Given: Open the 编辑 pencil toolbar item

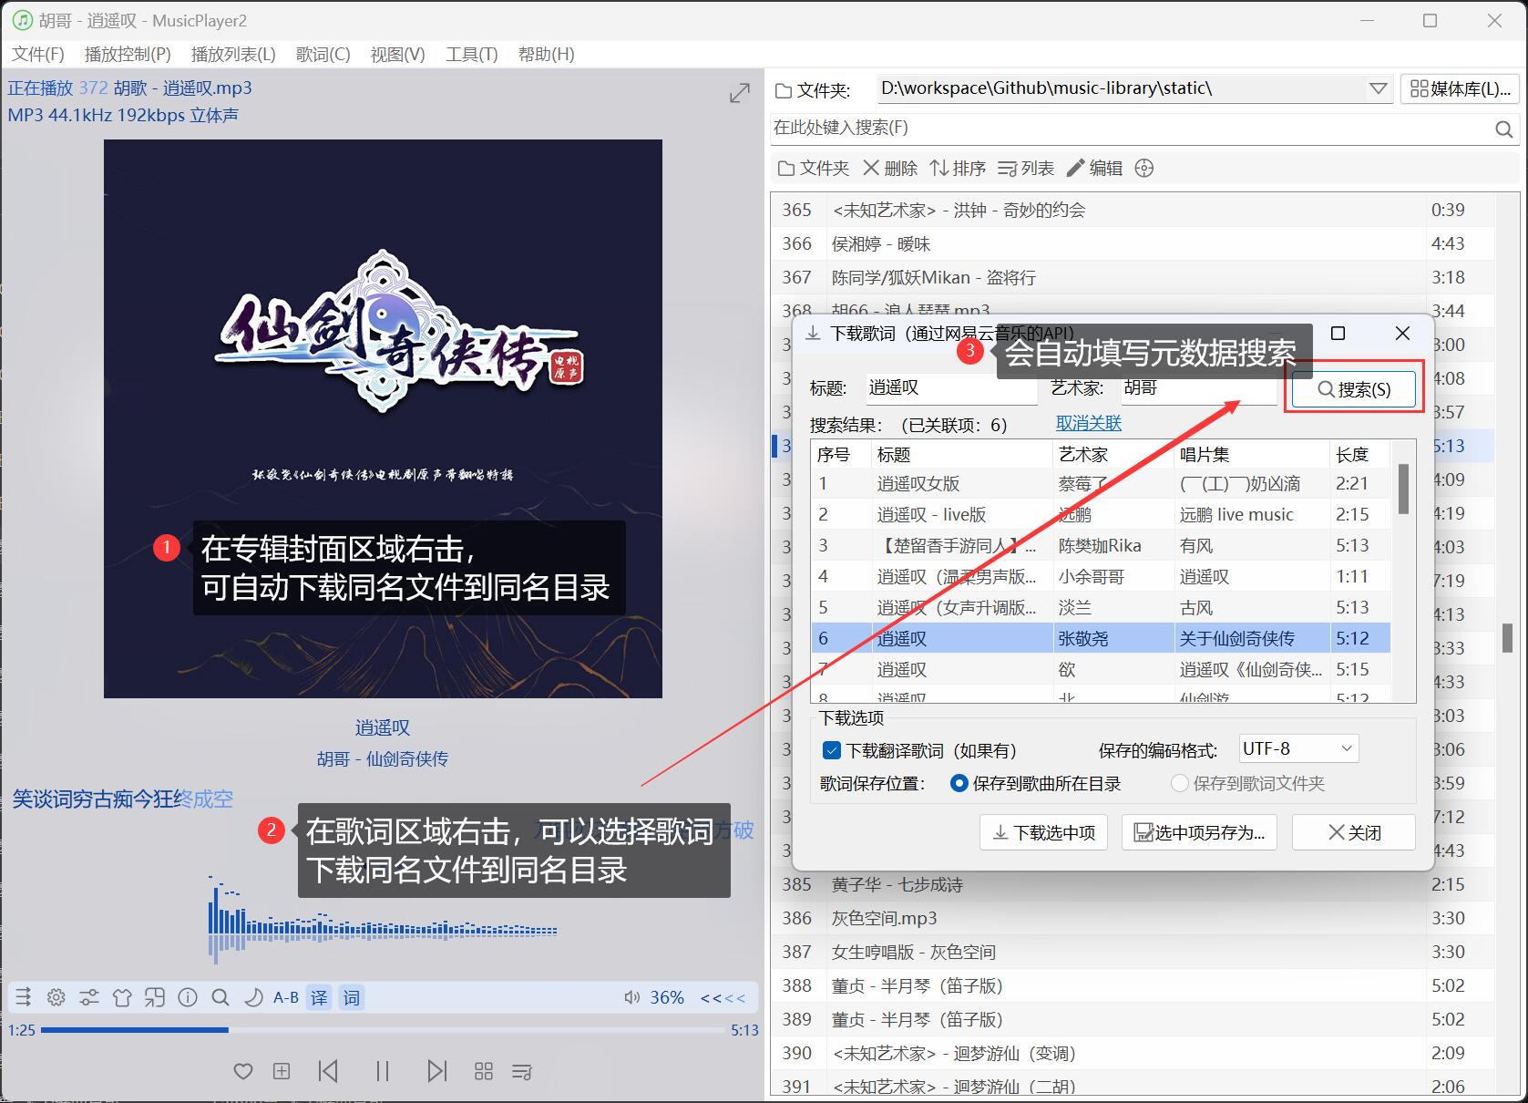Looking at the screenshot, I should click(1094, 168).
